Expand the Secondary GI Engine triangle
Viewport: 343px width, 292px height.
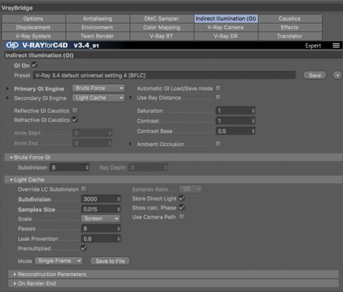tap(8, 98)
